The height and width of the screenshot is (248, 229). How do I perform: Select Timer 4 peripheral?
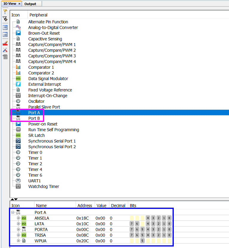click(35, 169)
